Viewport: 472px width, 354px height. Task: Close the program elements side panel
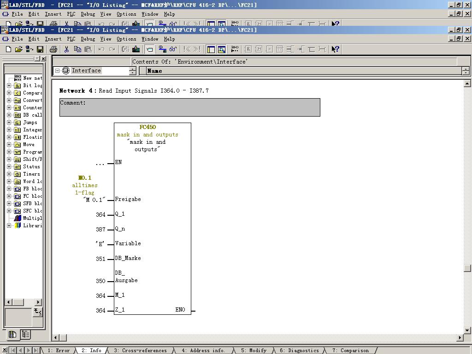point(43,59)
